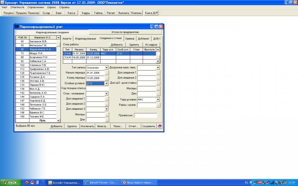
Task: Expand the Терр.условия dropdown
Action: tap(158, 100)
